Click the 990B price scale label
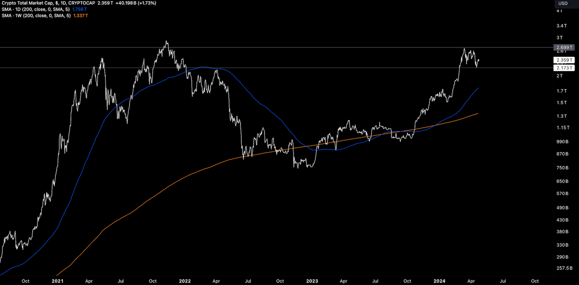This screenshot has width=579, height=285. [562, 142]
